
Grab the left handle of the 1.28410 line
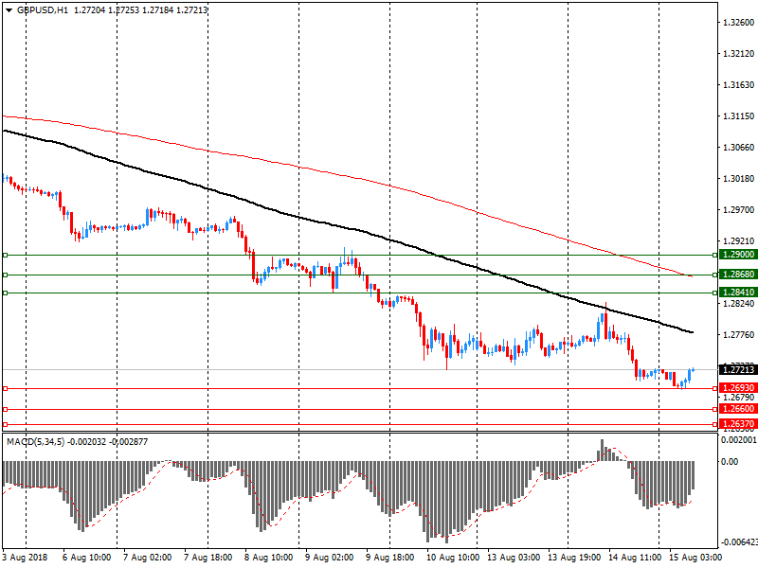coord(6,293)
